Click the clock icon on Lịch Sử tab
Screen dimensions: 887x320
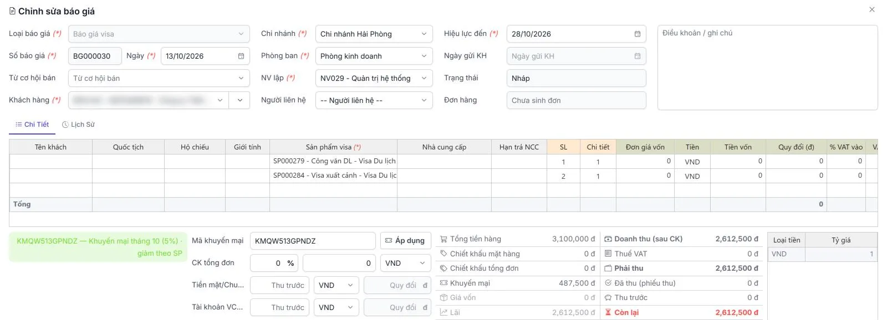point(65,125)
